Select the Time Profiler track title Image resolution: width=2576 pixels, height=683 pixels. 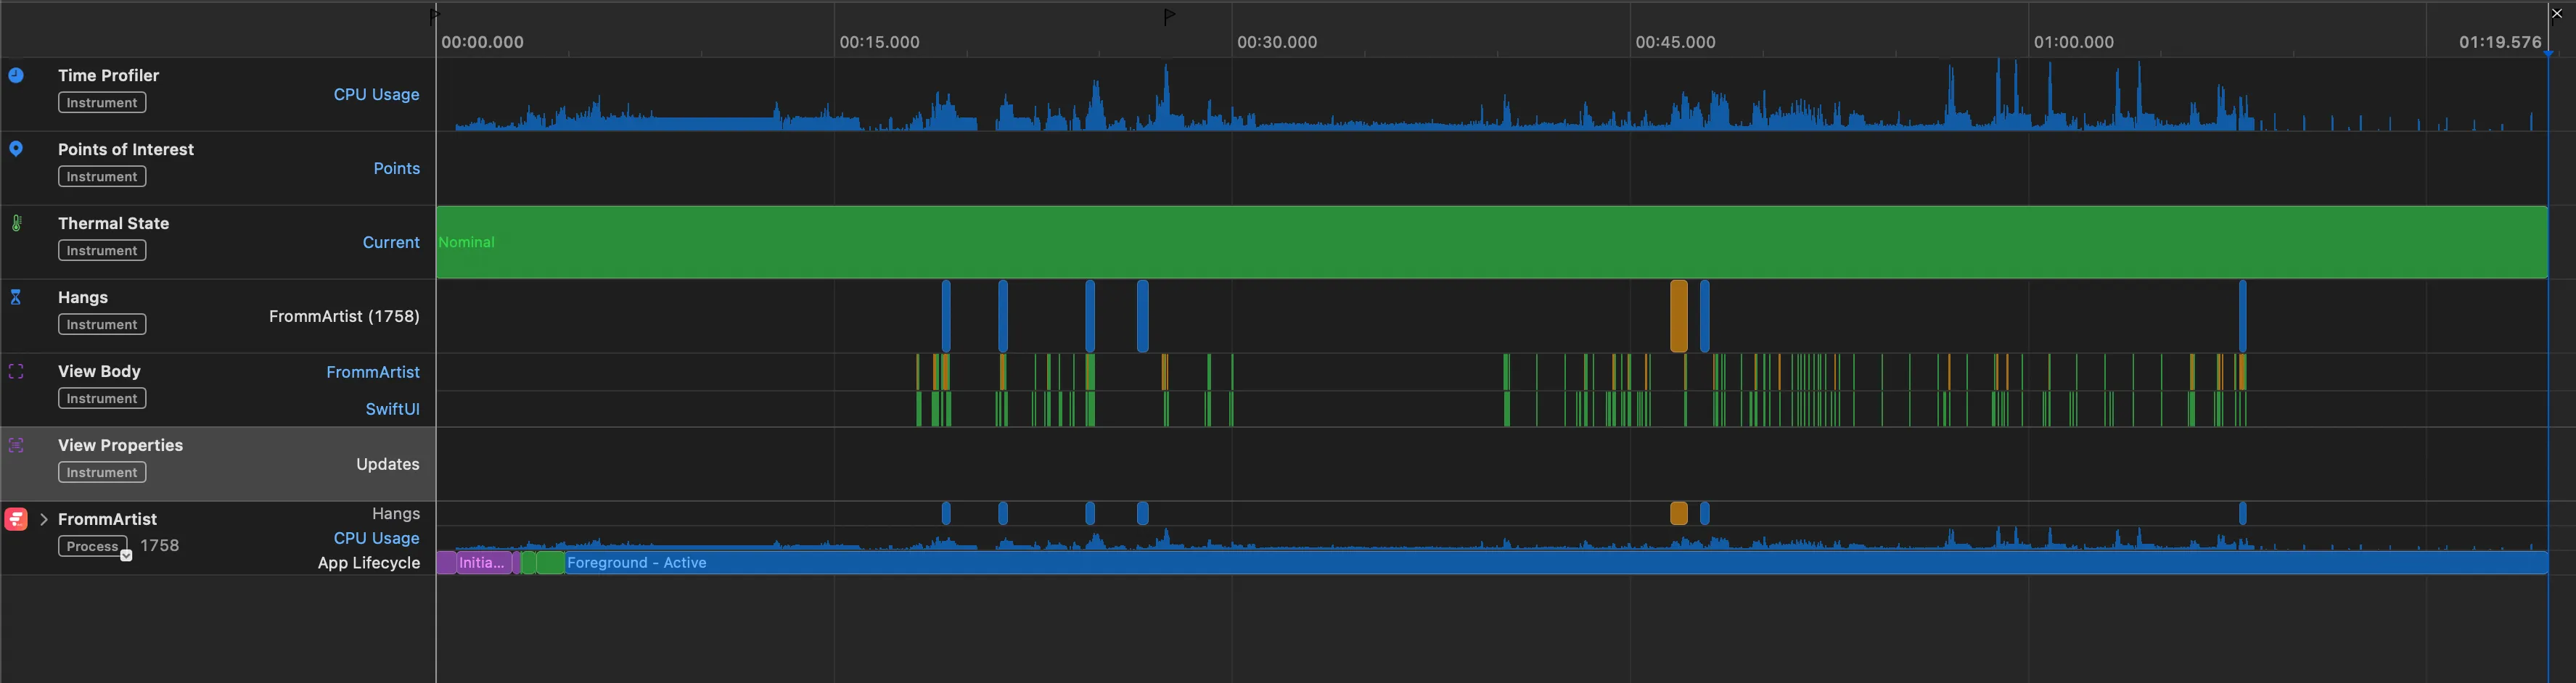[x=108, y=76]
